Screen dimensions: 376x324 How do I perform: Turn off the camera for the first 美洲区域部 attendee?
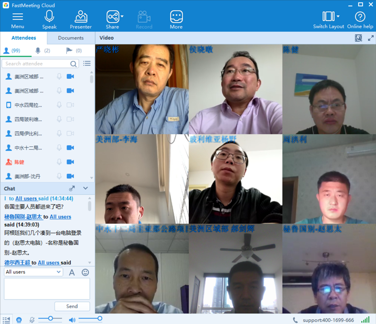click(x=72, y=76)
